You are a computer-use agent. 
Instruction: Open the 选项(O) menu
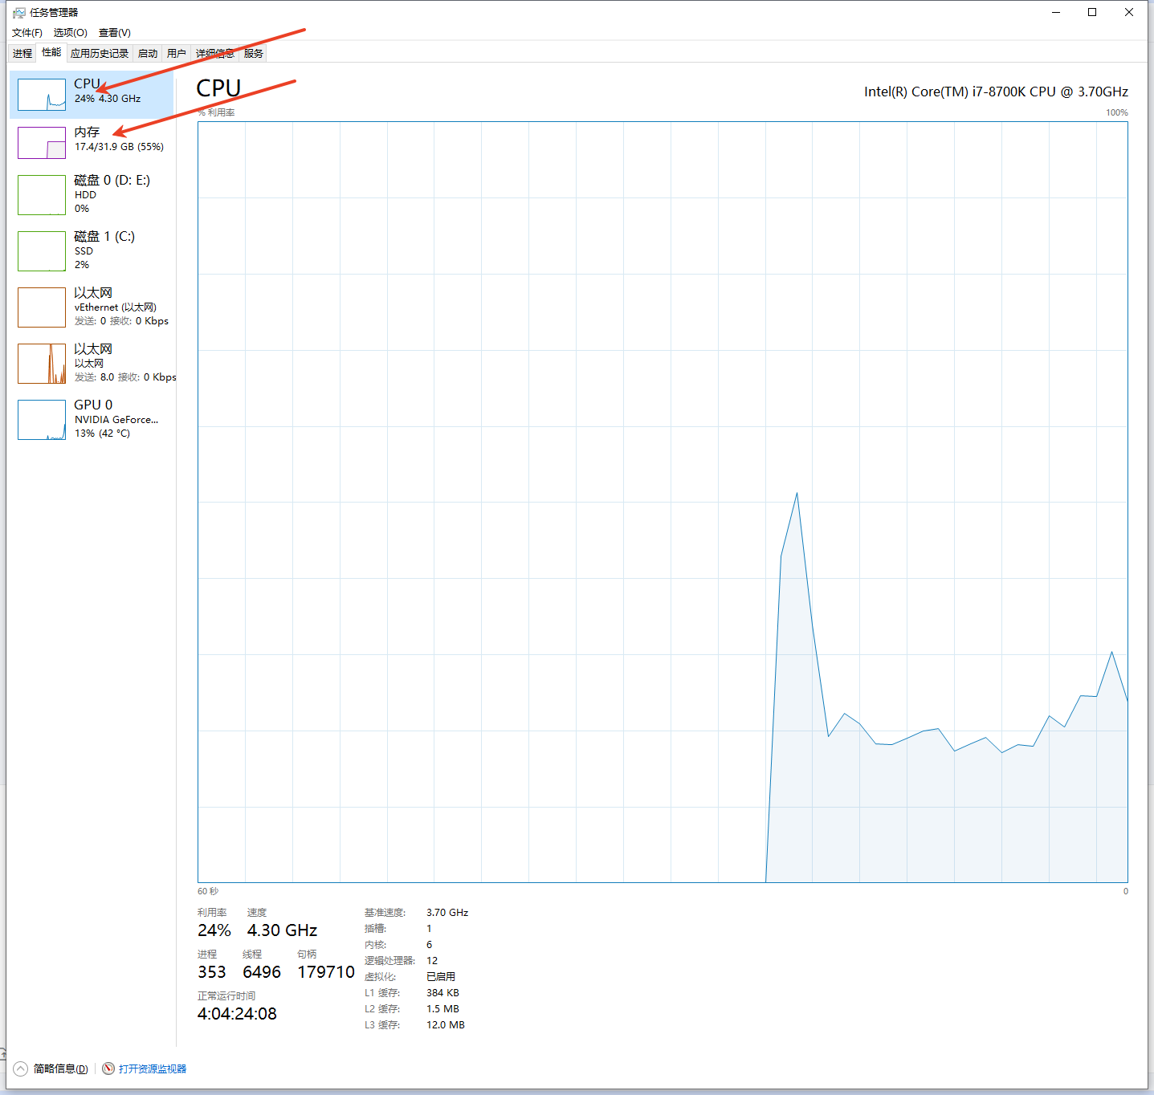point(71,33)
